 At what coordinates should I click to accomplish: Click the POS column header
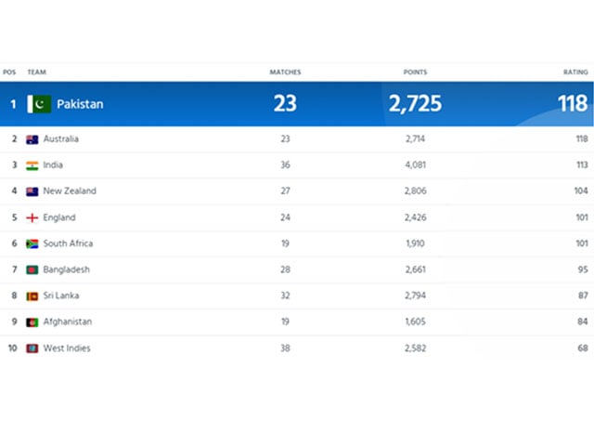9,72
